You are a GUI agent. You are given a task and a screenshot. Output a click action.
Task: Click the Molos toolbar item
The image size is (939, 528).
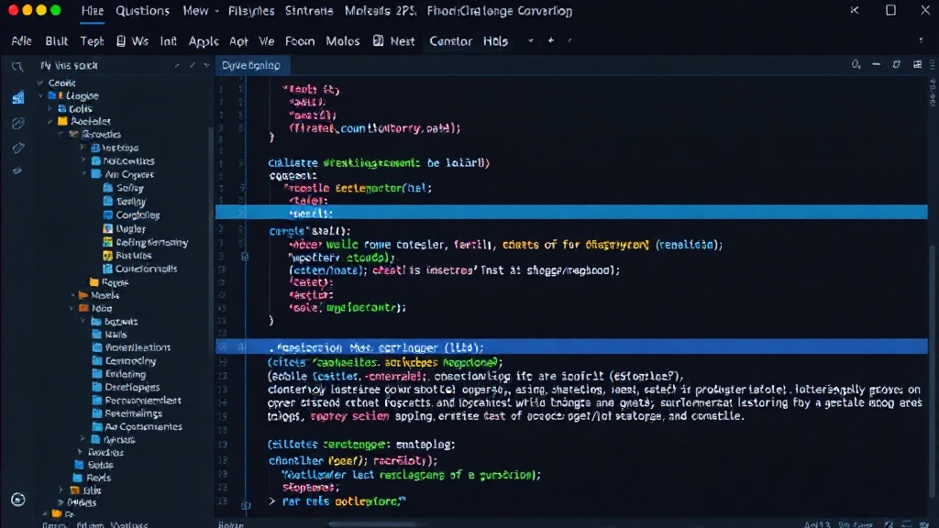click(343, 40)
